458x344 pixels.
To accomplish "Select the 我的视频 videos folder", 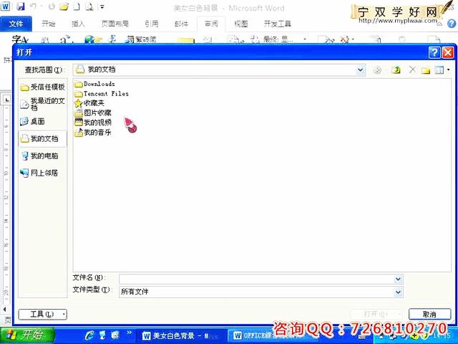I will coord(92,123).
